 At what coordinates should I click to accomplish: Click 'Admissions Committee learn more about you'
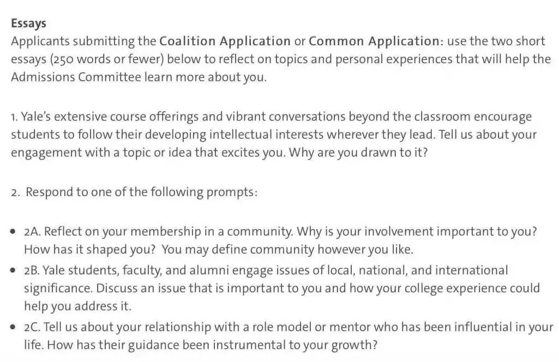coord(139,77)
